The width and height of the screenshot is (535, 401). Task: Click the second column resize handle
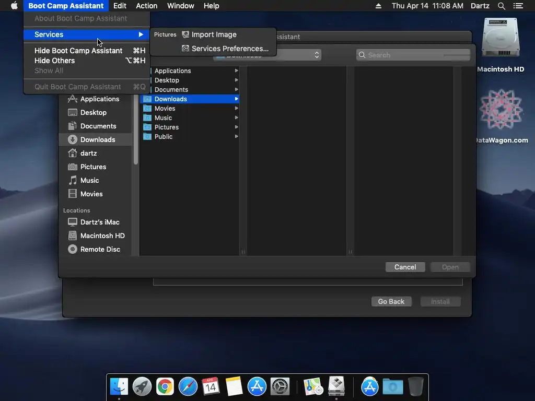tap(350, 252)
